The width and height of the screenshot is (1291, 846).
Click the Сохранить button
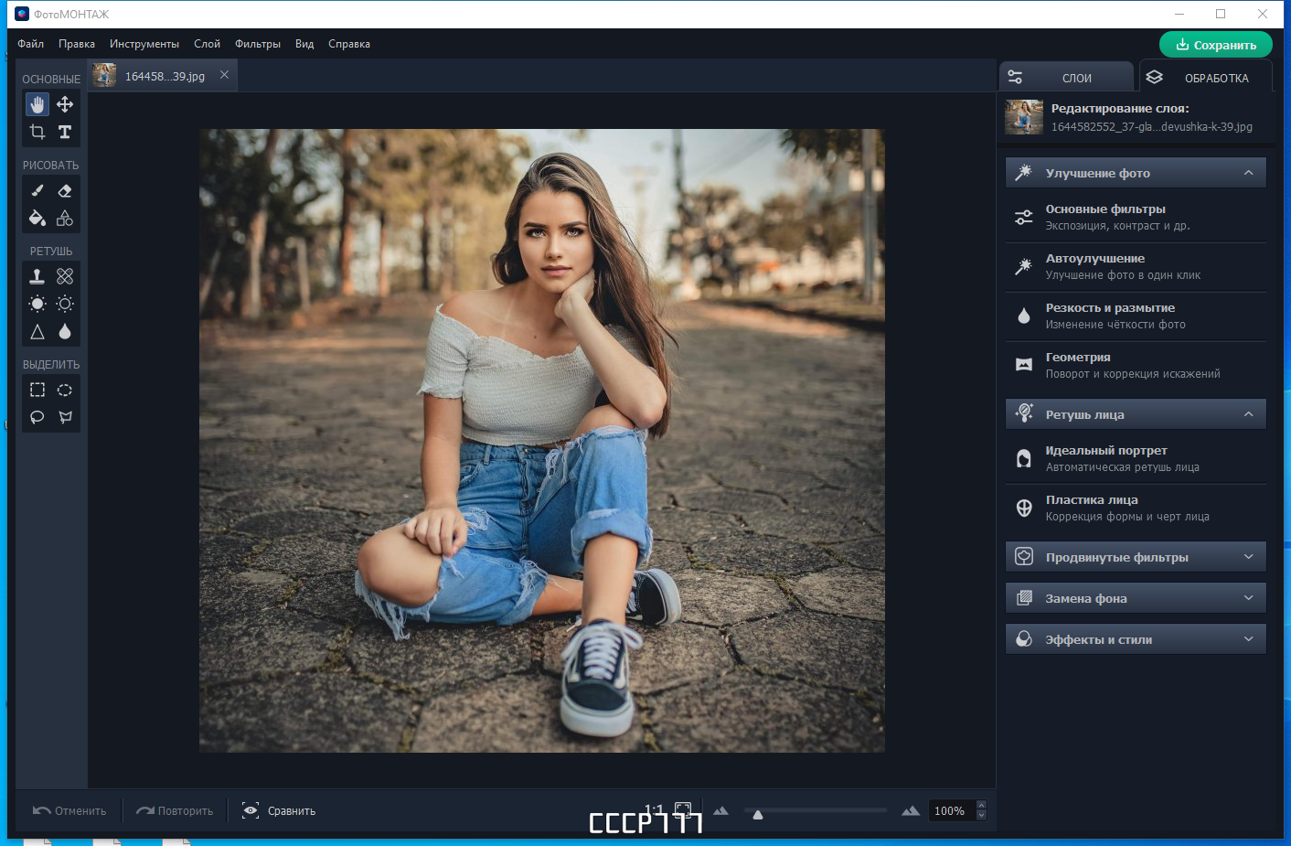(1216, 45)
